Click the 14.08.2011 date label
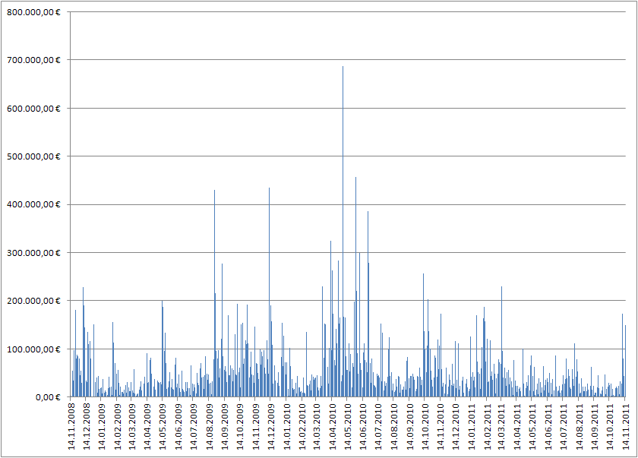Image resolution: width=638 pixels, height=458 pixels. click(x=579, y=426)
